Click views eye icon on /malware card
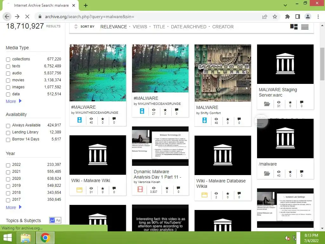Screen dimensions: 325x244 tap(279, 172)
